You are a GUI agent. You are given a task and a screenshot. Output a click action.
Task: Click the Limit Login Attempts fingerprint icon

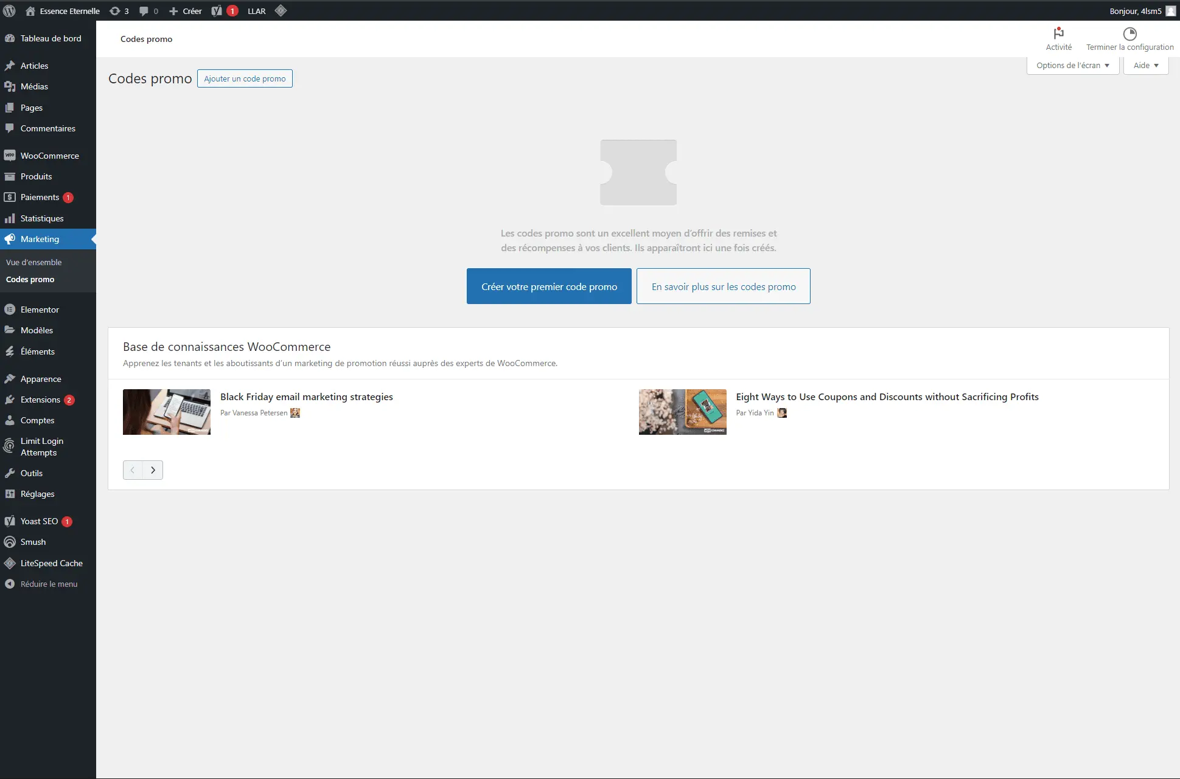(9, 446)
